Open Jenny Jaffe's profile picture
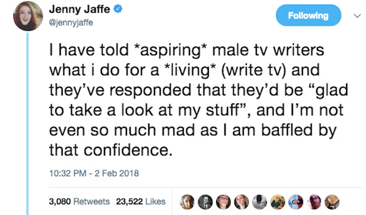The image size is (366, 215). (x=28, y=16)
